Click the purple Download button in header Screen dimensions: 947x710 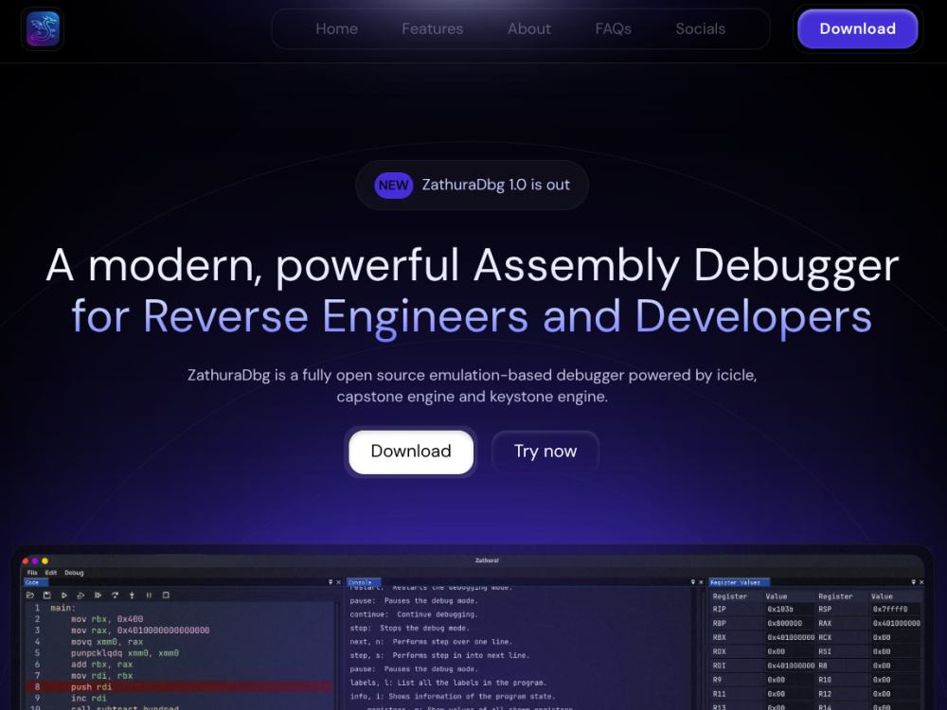tap(858, 29)
